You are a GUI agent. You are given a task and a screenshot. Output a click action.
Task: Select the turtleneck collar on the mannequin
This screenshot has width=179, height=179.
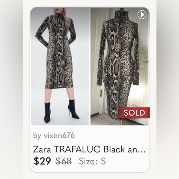tap(120, 13)
